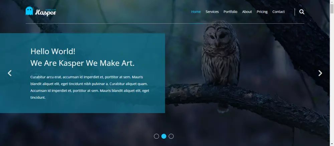The width and height of the screenshot is (334, 146).
Task: Click the blue Kasper ghost logo
Action: pos(29,11)
